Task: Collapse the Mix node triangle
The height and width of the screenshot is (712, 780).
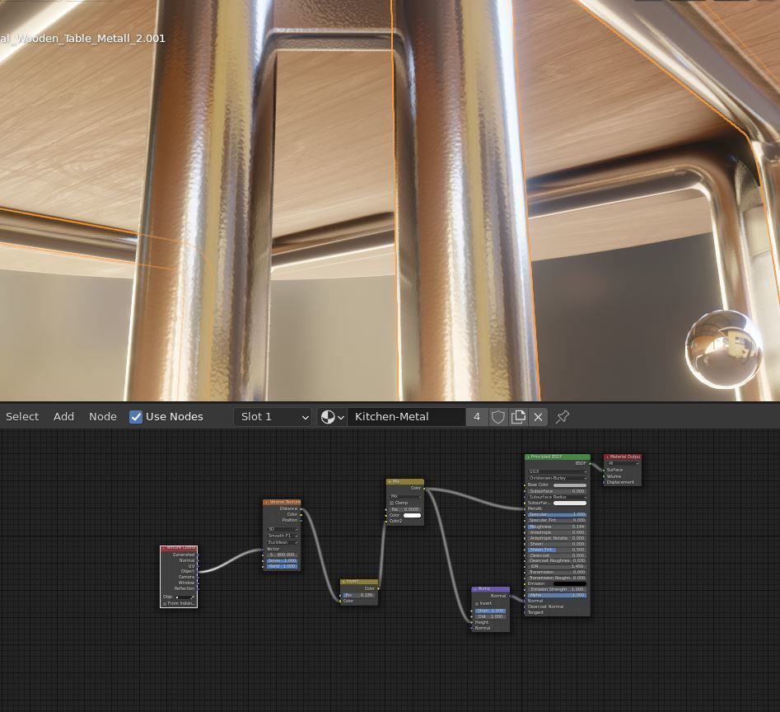Action: [390, 481]
